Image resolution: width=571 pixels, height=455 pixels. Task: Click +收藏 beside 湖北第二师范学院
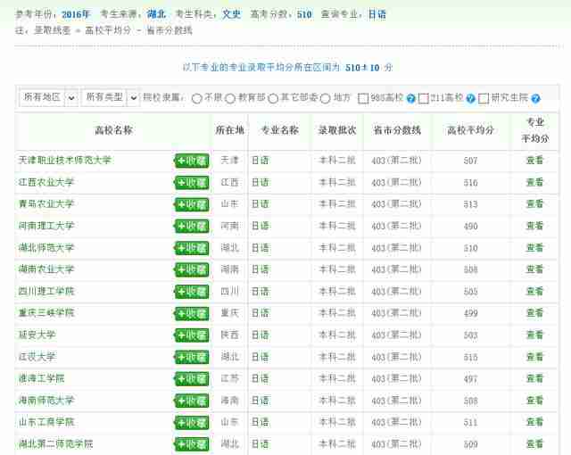(x=192, y=444)
